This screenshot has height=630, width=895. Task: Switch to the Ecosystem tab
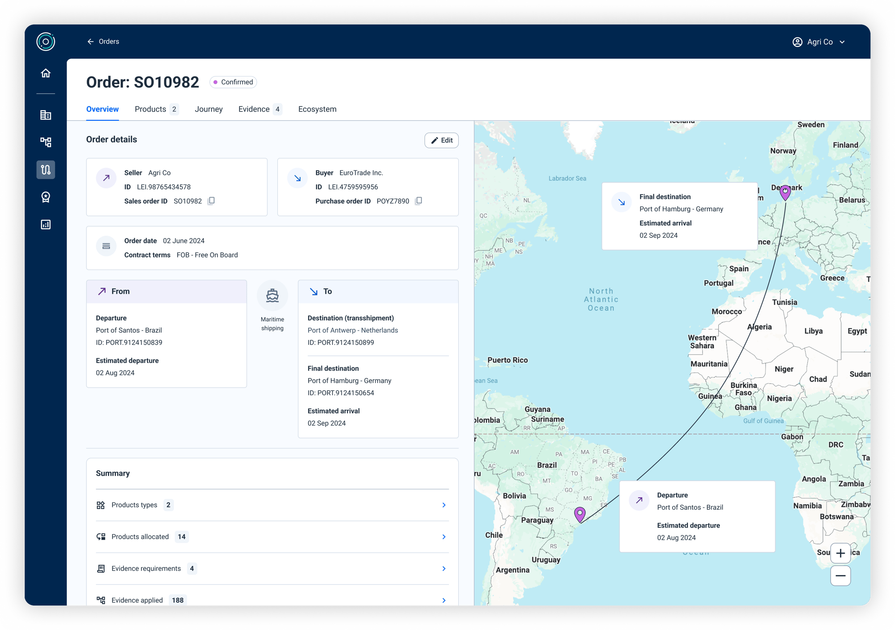317,110
